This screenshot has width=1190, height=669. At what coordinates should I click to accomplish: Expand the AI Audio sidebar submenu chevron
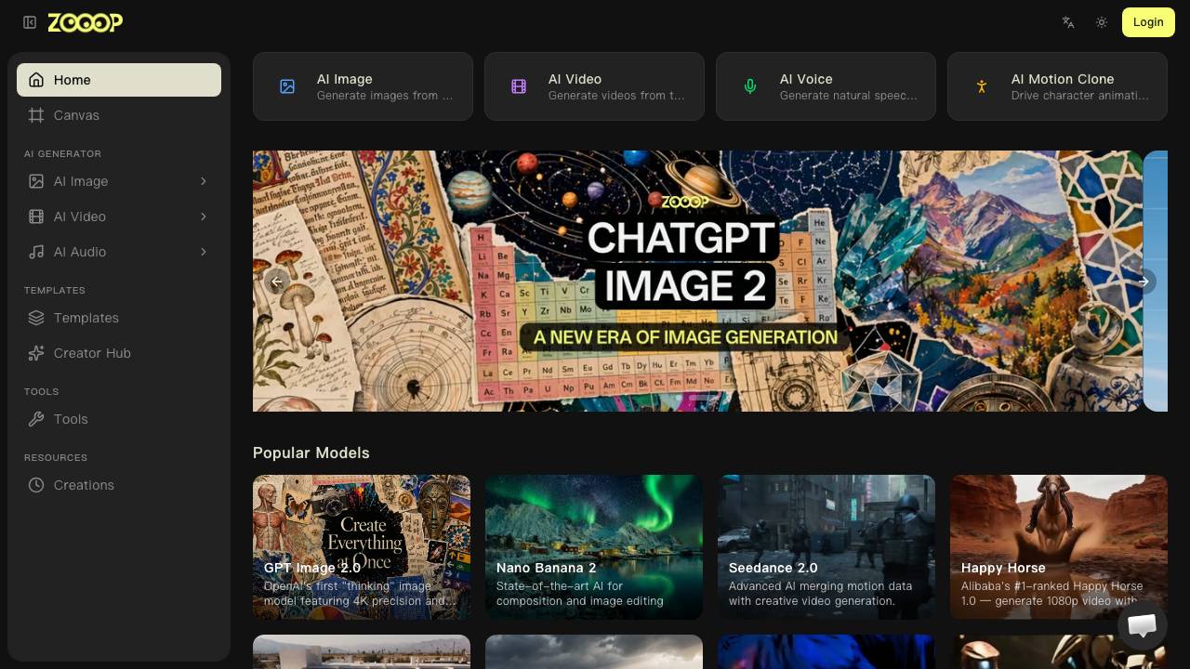point(203,252)
